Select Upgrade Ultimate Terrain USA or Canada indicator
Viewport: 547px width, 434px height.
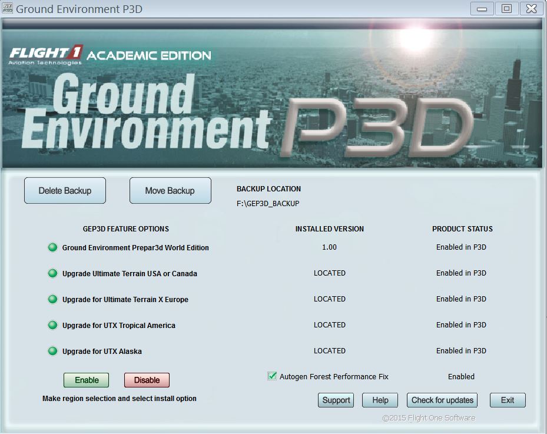(52, 273)
